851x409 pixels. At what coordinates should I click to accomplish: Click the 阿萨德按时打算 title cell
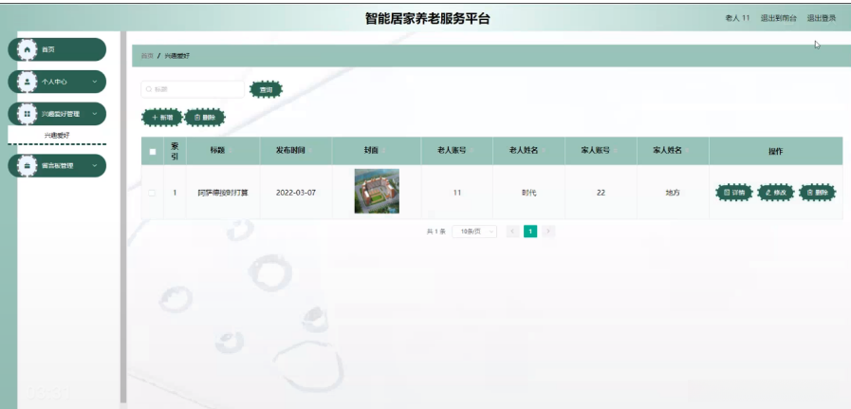(x=223, y=193)
